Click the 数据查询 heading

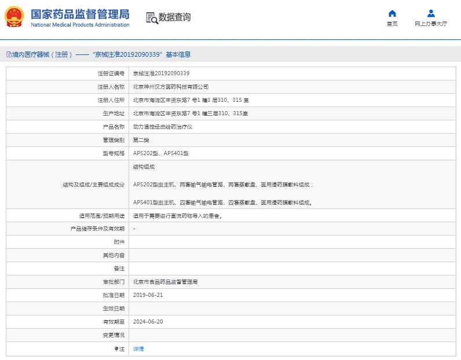pyautogui.click(x=174, y=17)
